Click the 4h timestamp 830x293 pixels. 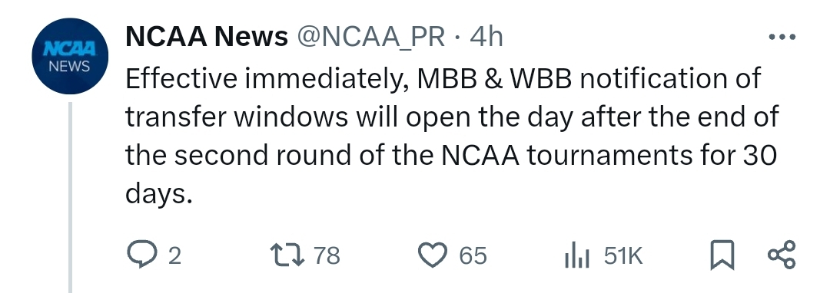(x=486, y=37)
